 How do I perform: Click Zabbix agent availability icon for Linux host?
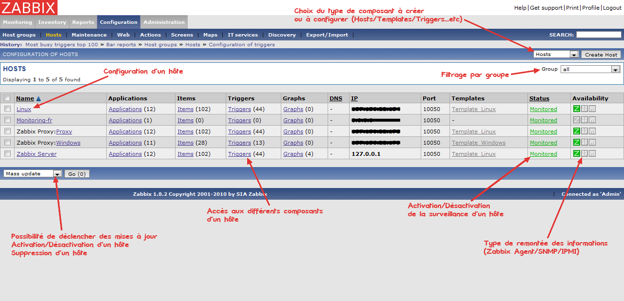tap(577, 109)
